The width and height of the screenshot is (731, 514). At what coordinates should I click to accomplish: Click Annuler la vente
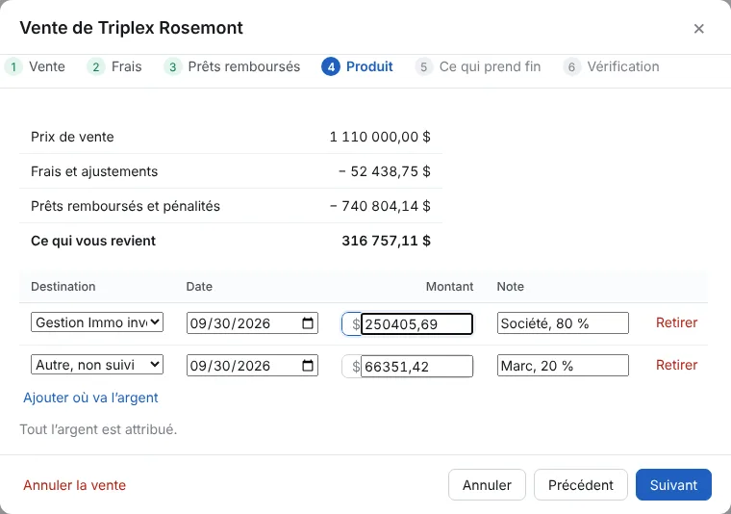pos(75,485)
